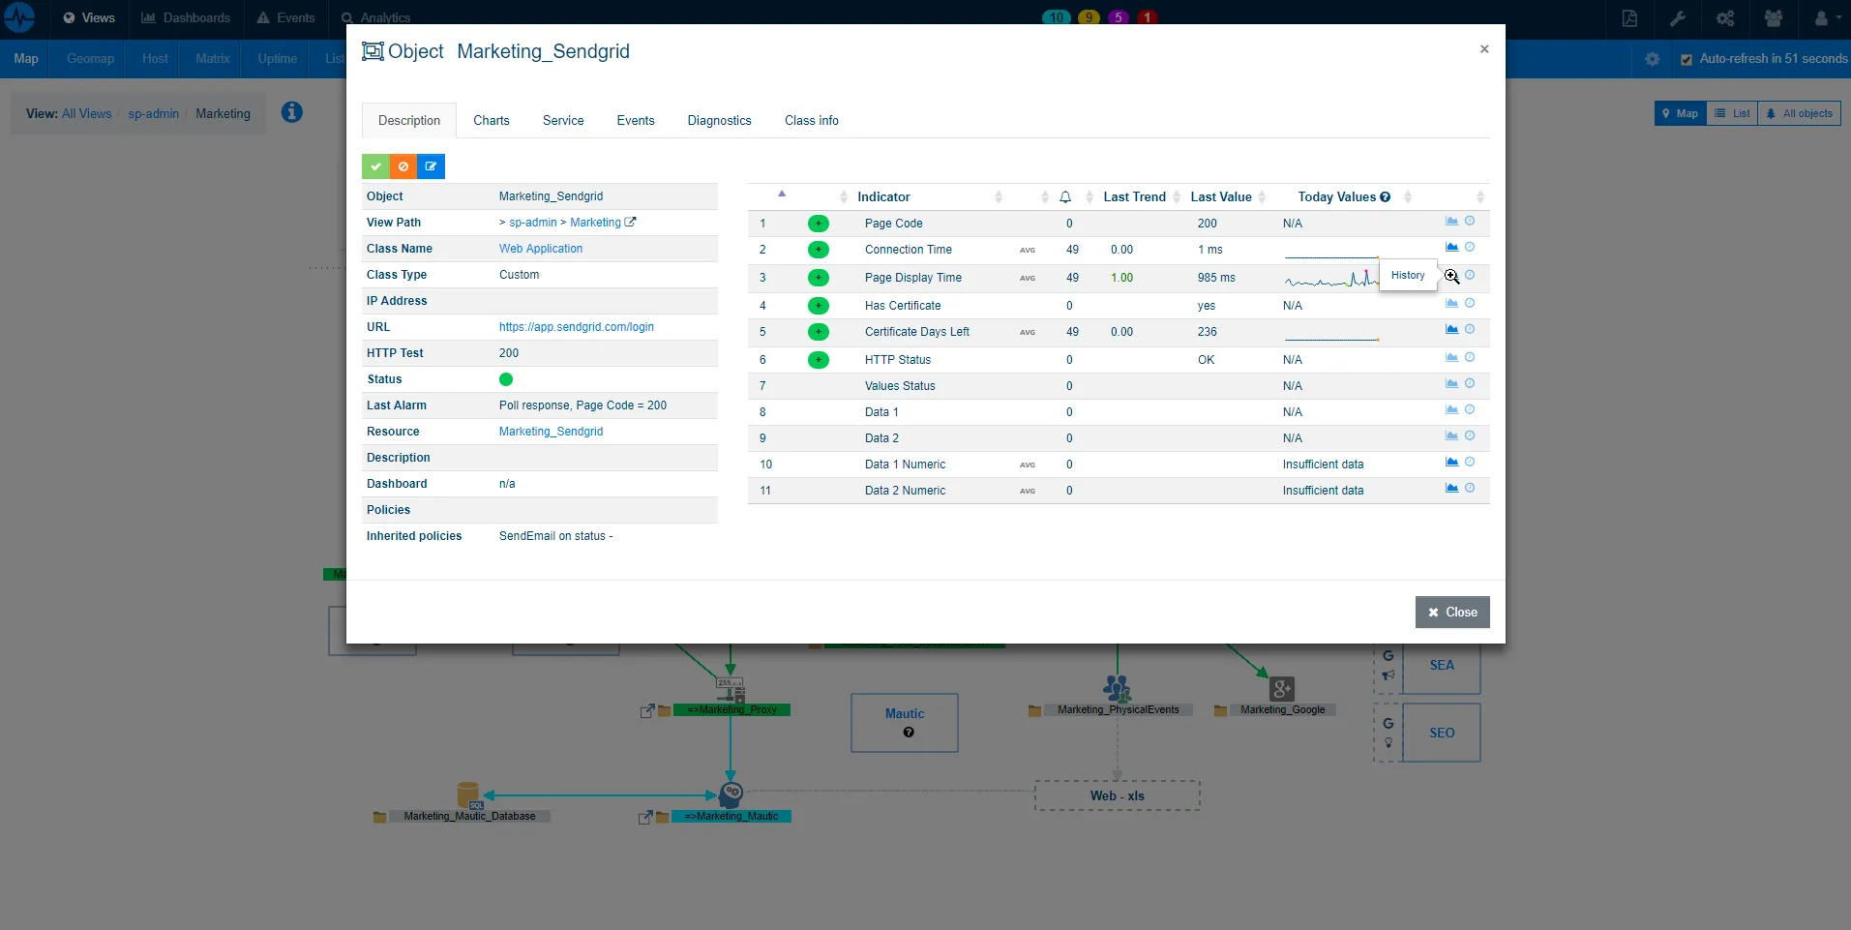The image size is (1851, 930).
Task: Open the Dashboards menu
Action: (x=186, y=18)
